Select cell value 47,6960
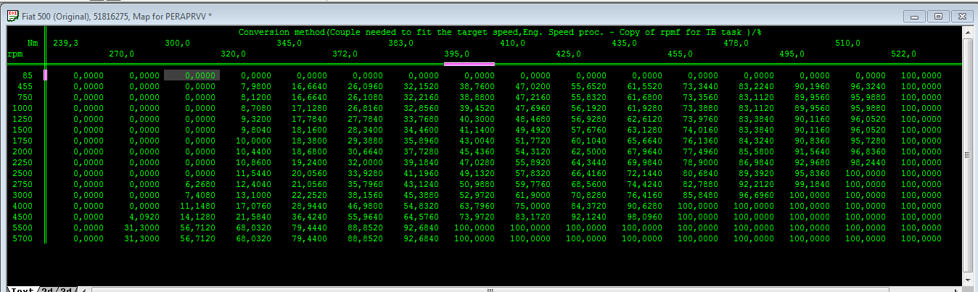Image resolution: width=978 pixels, height=292 pixels. (532, 108)
